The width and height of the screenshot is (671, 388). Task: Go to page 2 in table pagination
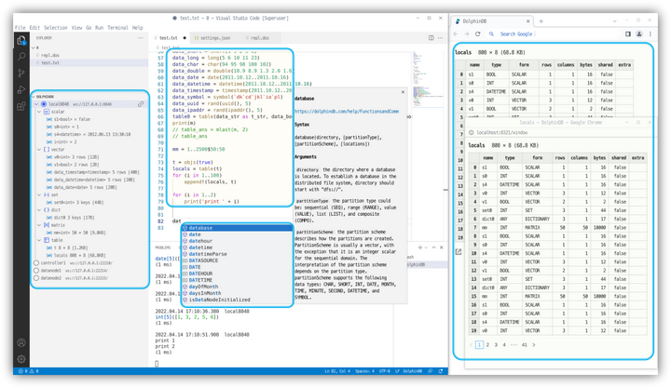click(487, 344)
